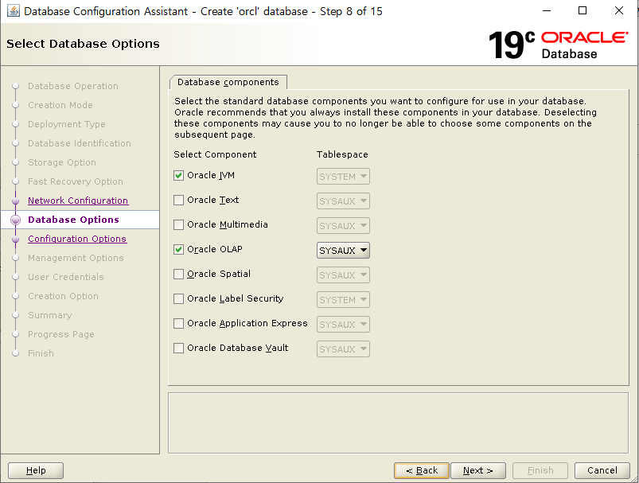Open Oracle Label Security tablespace dropdown
Viewport: 639px width, 483px height.
[343, 299]
